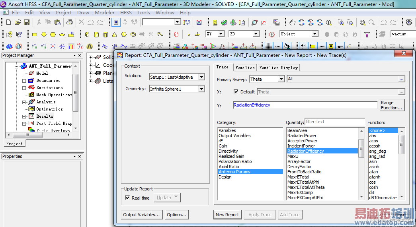Click the Cut scissors icon
The image size is (416, 227).
39,22
